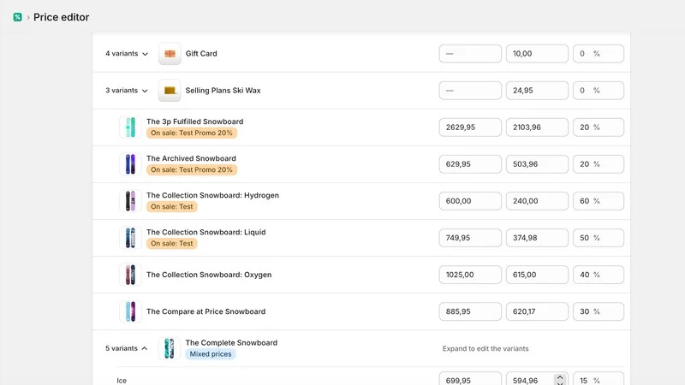Edit the Ice variant price 594,96
685x385 pixels.
coord(537,378)
